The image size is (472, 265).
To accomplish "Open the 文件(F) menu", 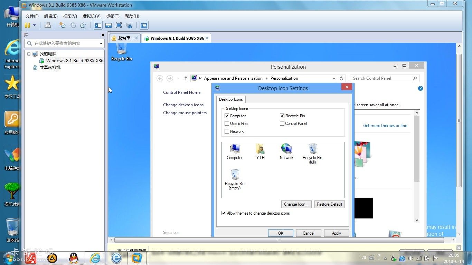I will (x=32, y=16).
